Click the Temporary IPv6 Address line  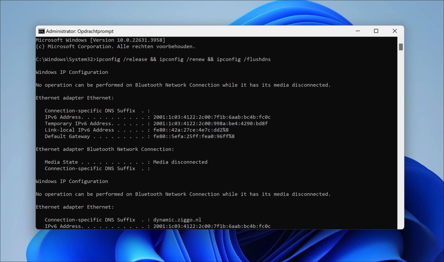pos(156,123)
